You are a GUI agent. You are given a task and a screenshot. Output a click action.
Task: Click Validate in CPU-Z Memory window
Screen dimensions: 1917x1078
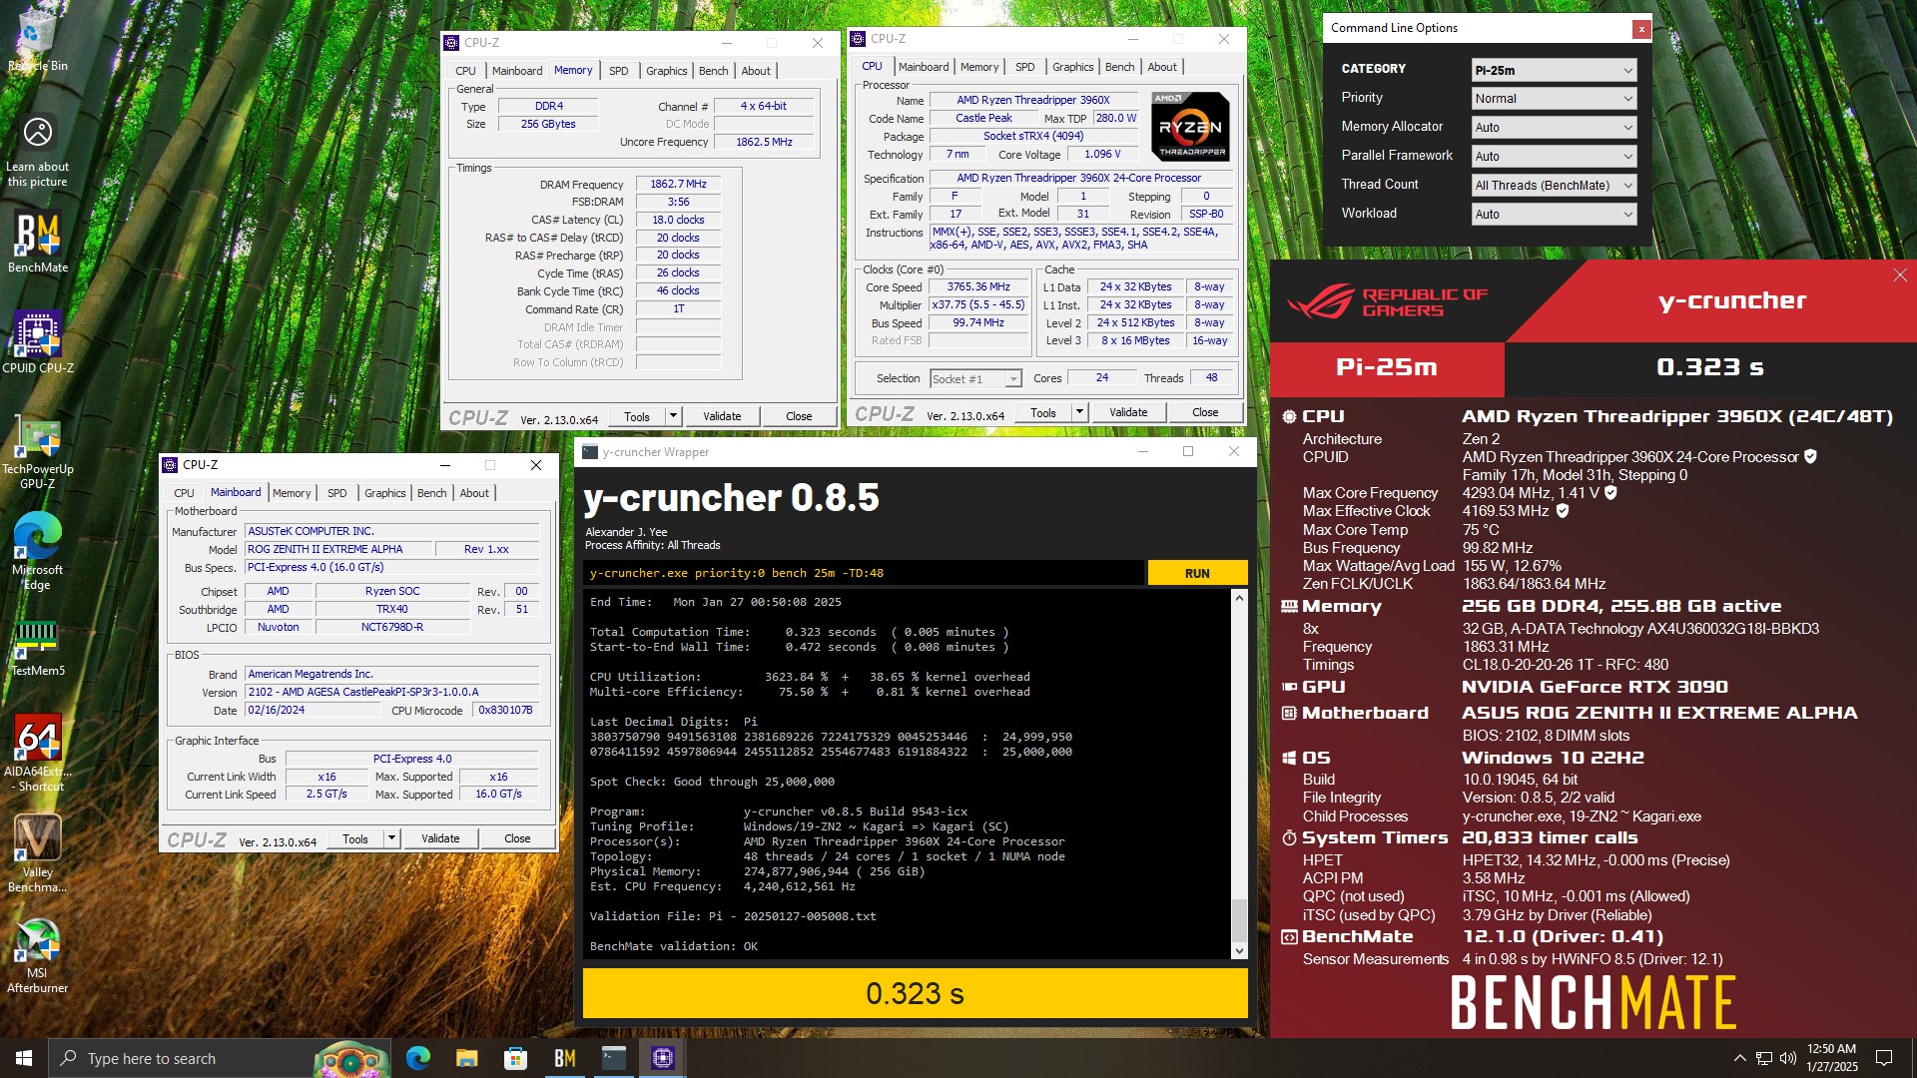tap(722, 416)
